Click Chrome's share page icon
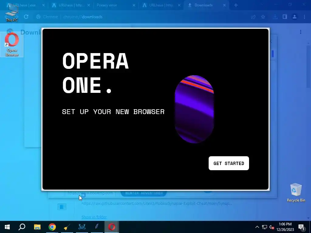This screenshot has width=311, height=233. 253,17
